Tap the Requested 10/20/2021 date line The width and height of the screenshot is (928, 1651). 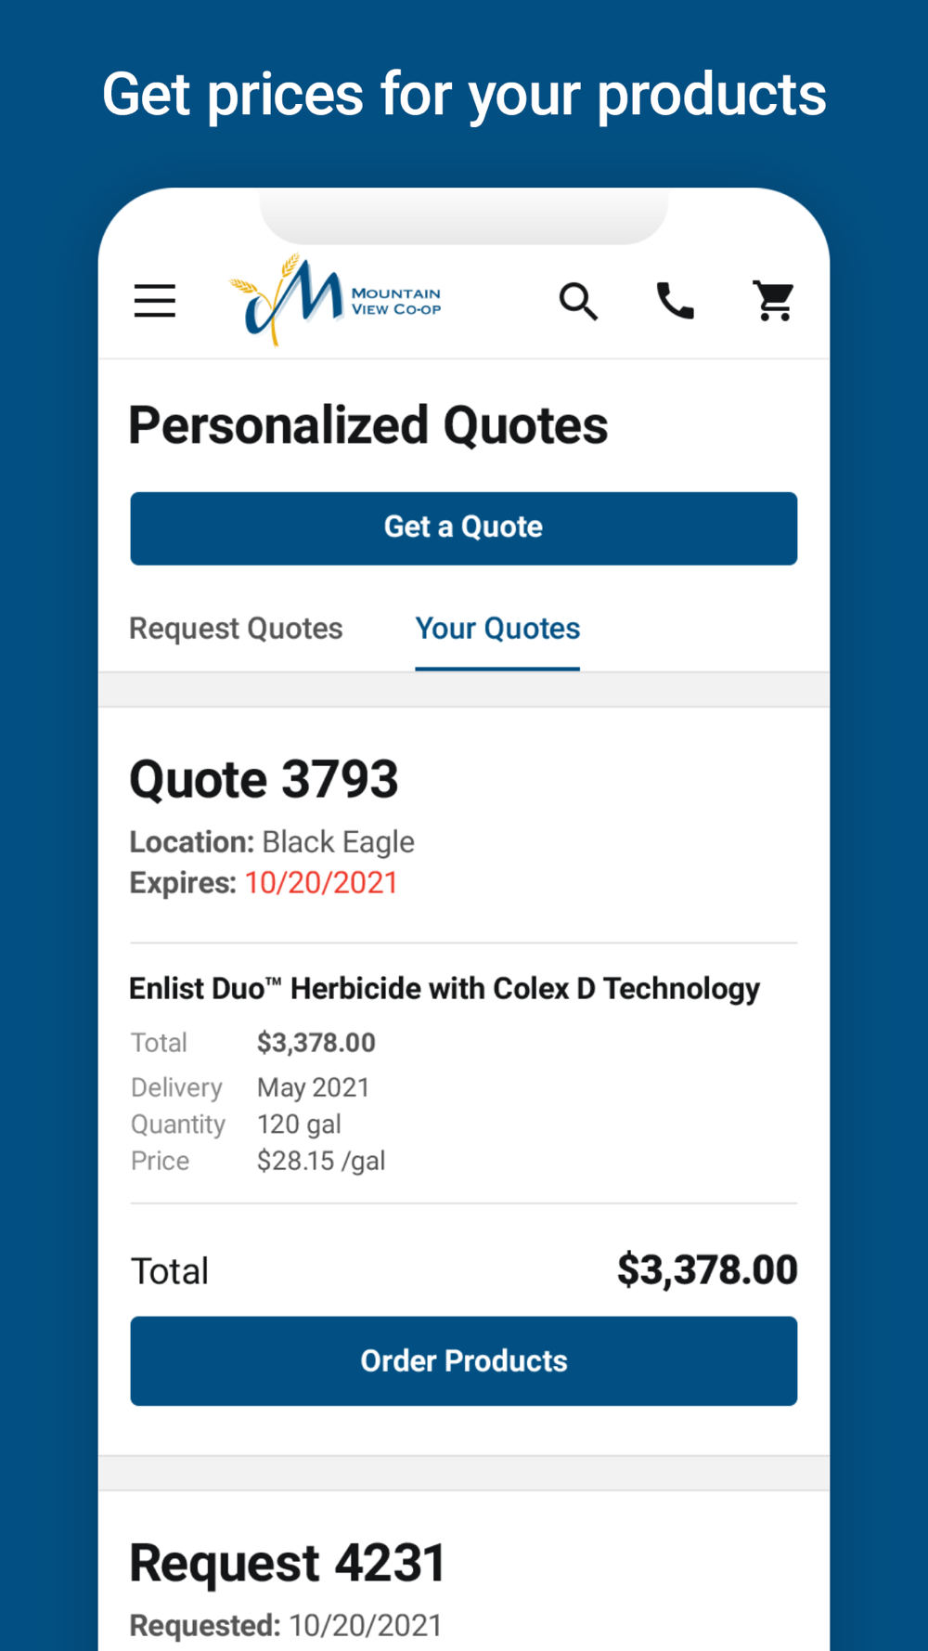[x=286, y=1626]
